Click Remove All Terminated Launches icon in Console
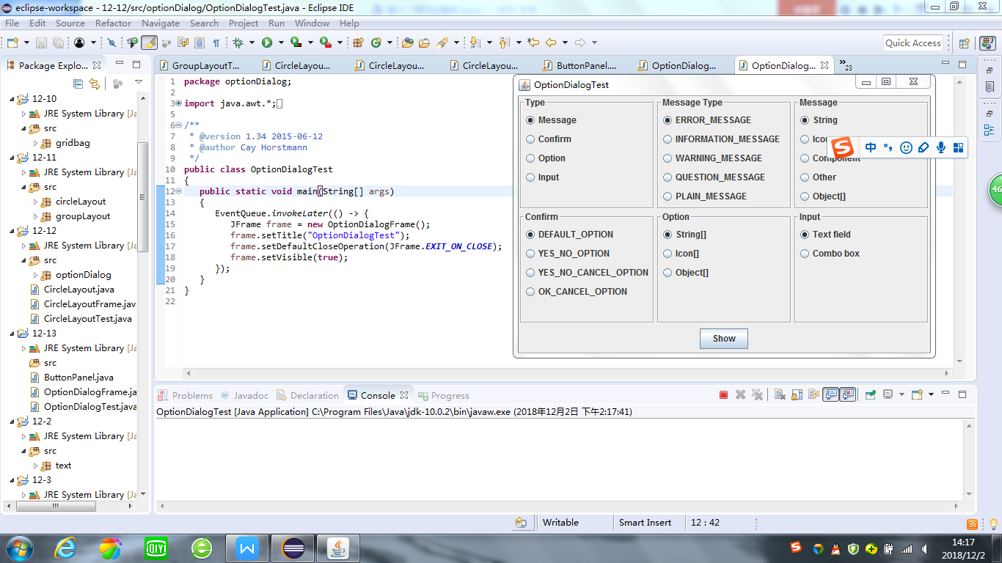1002x563 pixels. 758,394
